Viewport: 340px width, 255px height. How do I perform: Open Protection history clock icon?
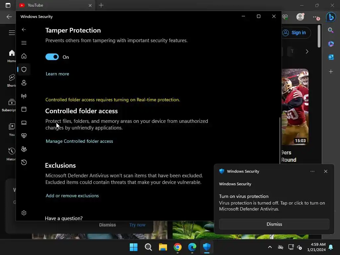coord(24,162)
